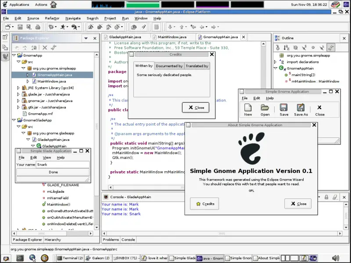Click the Debug bug icon in Eclipse toolbar

51,27
